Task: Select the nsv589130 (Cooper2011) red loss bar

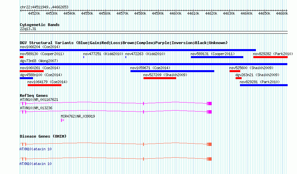Action: (22, 57)
